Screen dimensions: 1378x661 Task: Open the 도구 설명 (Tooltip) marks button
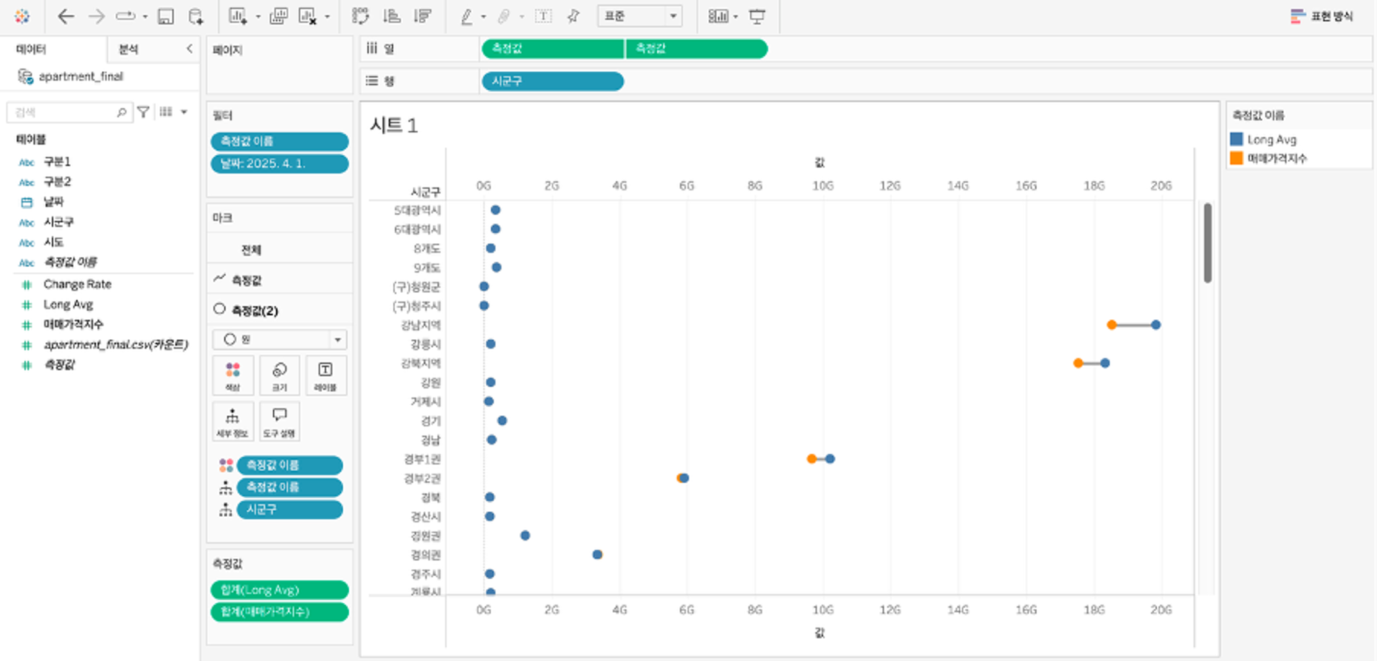(279, 421)
